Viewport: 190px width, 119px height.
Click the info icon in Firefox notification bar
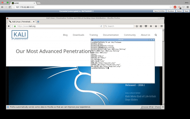click(8, 107)
